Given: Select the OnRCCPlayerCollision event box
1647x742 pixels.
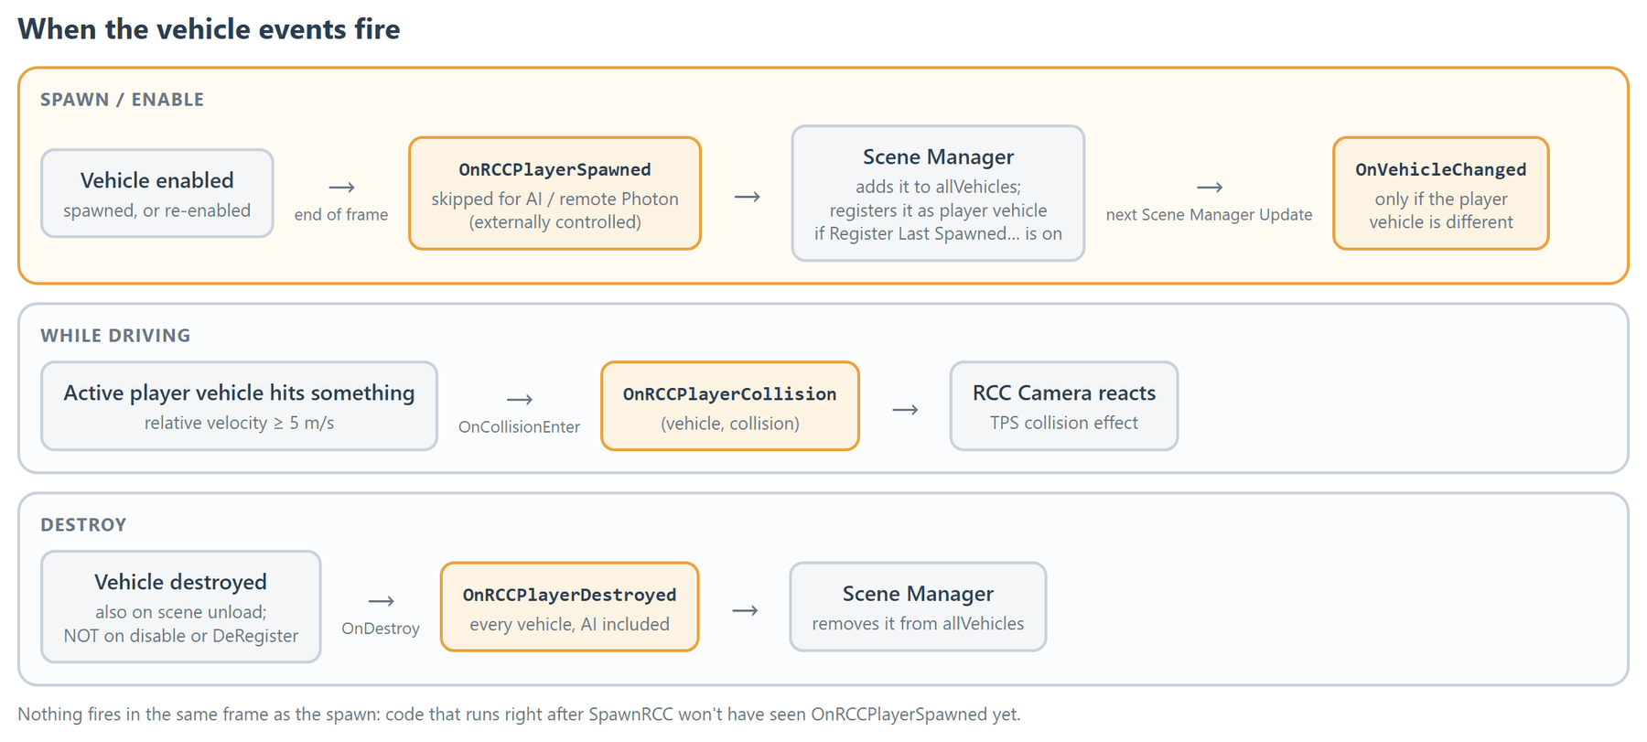Looking at the screenshot, I should 729,405.
